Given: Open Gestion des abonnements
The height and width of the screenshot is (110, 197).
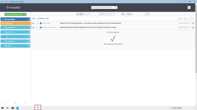Looking at the screenshot, I should (15, 15).
